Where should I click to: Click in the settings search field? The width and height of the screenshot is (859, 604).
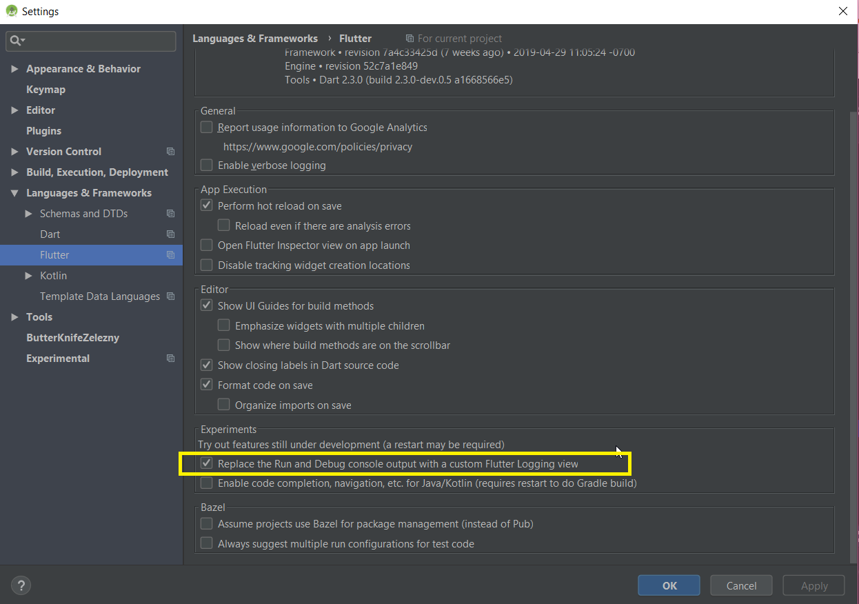coord(91,41)
